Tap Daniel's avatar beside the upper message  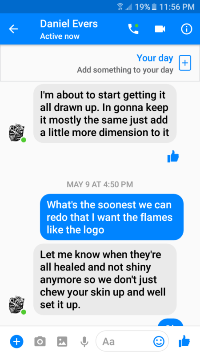tap(17, 133)
